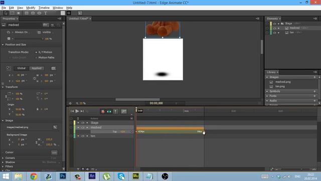Adjust the opacity slider in Properties
The height and width of the screenshot is (181, 321).
click(28, 39)
